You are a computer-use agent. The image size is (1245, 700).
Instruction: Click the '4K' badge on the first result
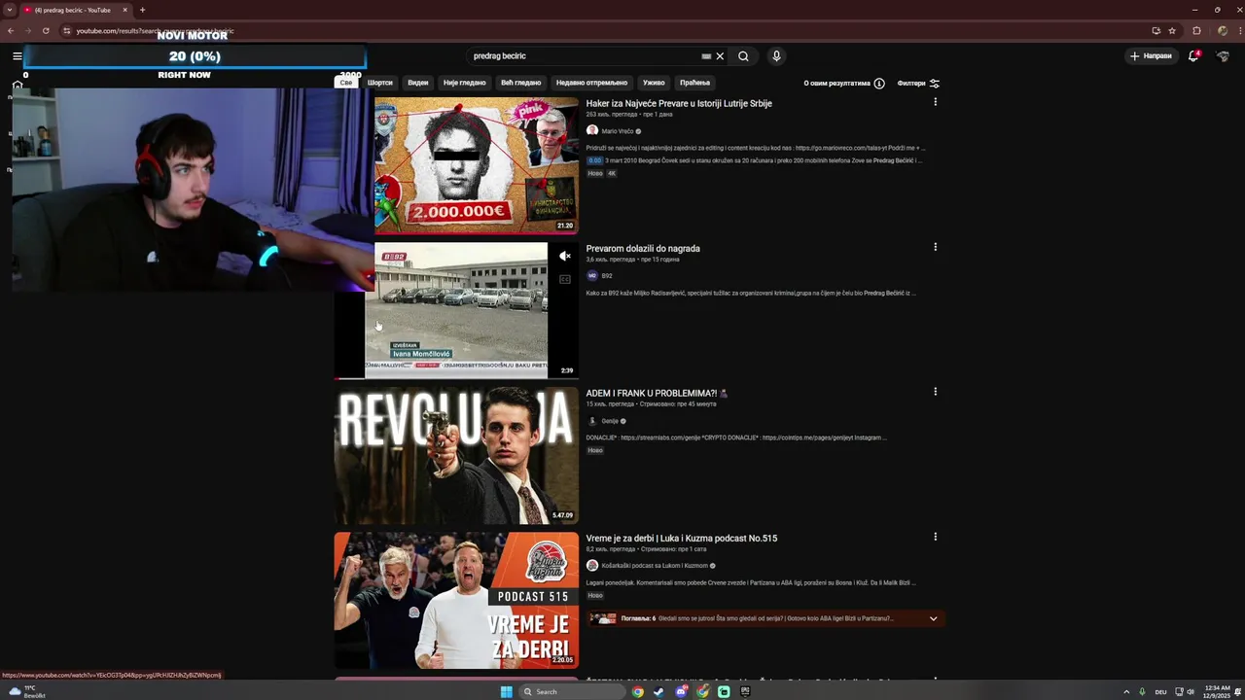tap(612, 173)
